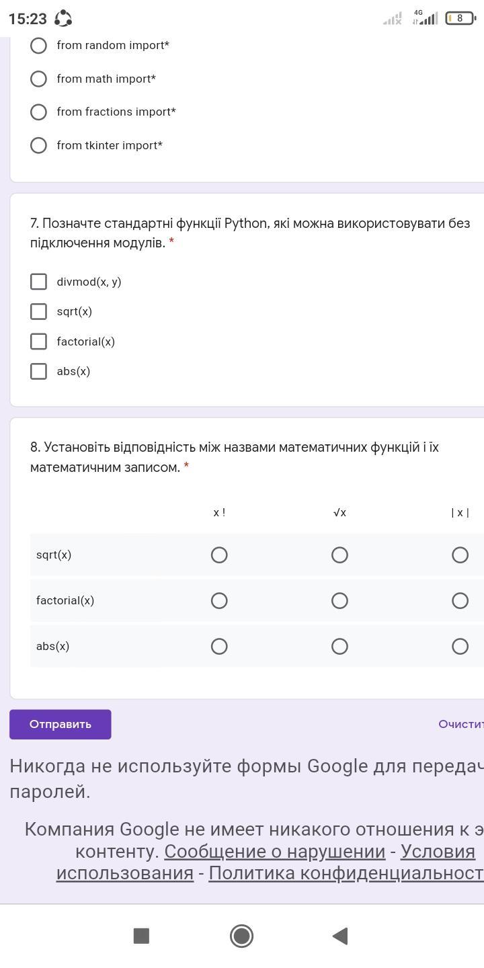The image size is (484, 968).
Task: Select 'from fractions import*' option
Action: pyautogui.click(x=39, y=112)
